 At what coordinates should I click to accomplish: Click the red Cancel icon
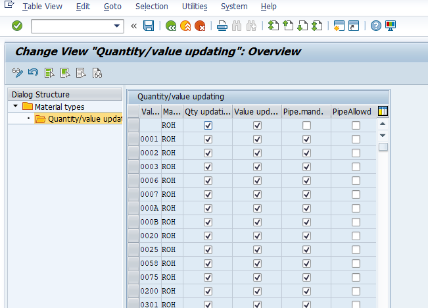coord(199,26)
